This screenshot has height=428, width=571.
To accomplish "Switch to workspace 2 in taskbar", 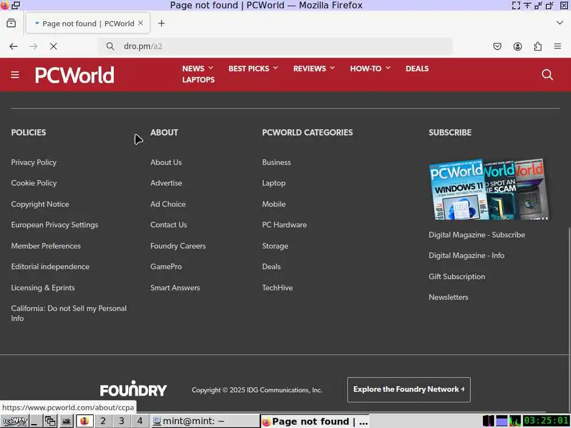I will point(103,421).
